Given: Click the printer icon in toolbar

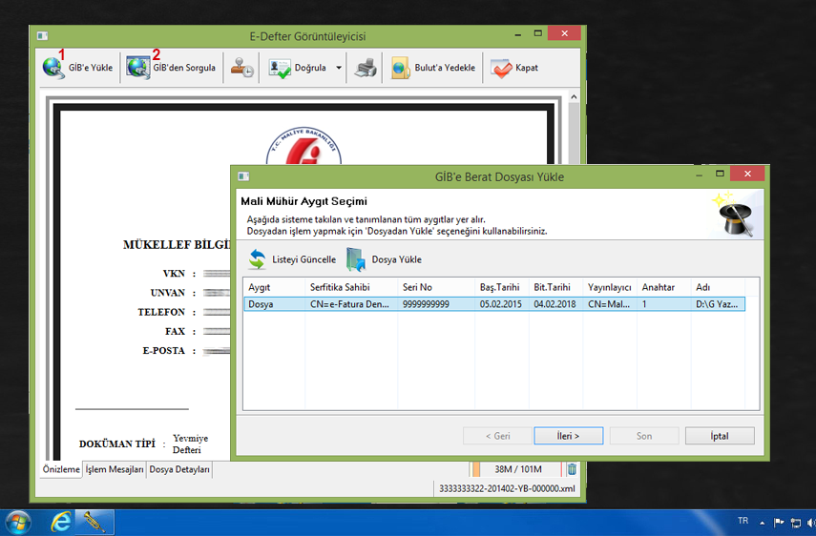Looking at the screenshot, I should [366, 68].
